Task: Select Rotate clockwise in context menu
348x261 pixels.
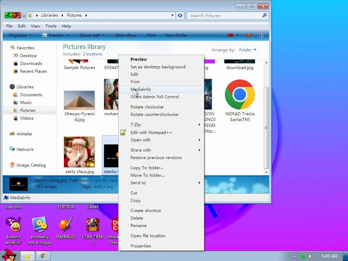Action: point(161,107)
